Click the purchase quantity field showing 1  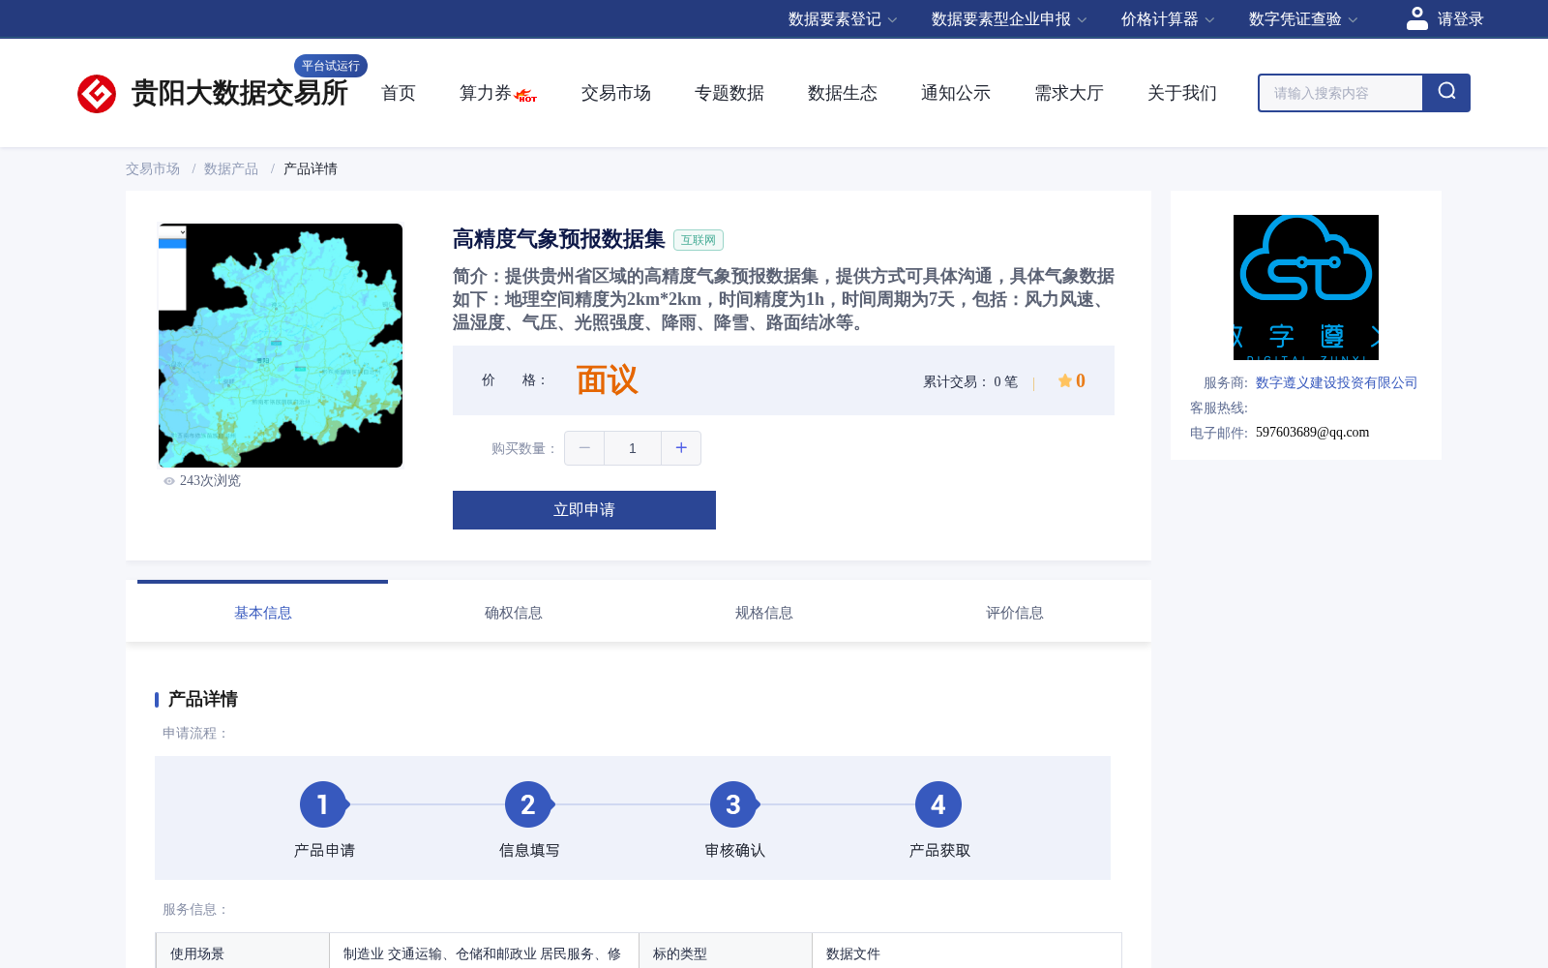633,448
